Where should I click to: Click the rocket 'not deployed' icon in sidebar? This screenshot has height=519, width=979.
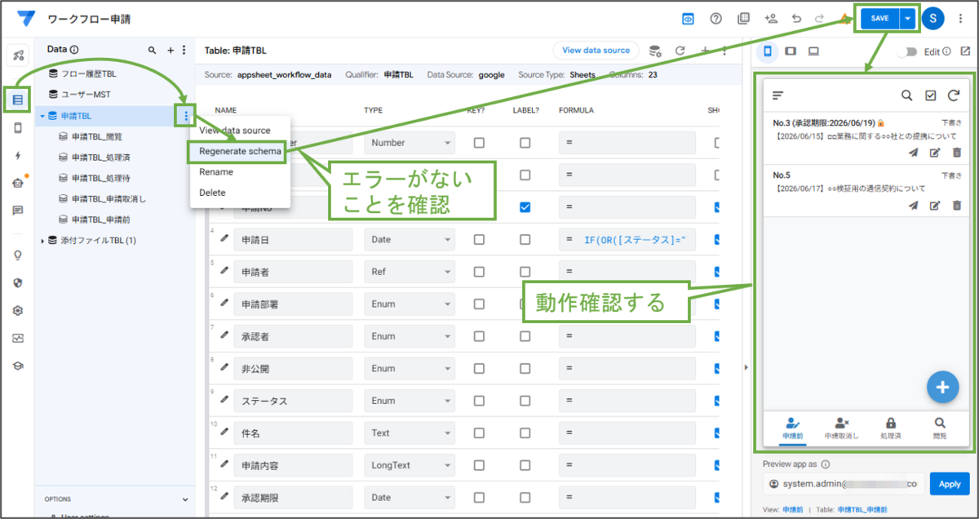18,55
